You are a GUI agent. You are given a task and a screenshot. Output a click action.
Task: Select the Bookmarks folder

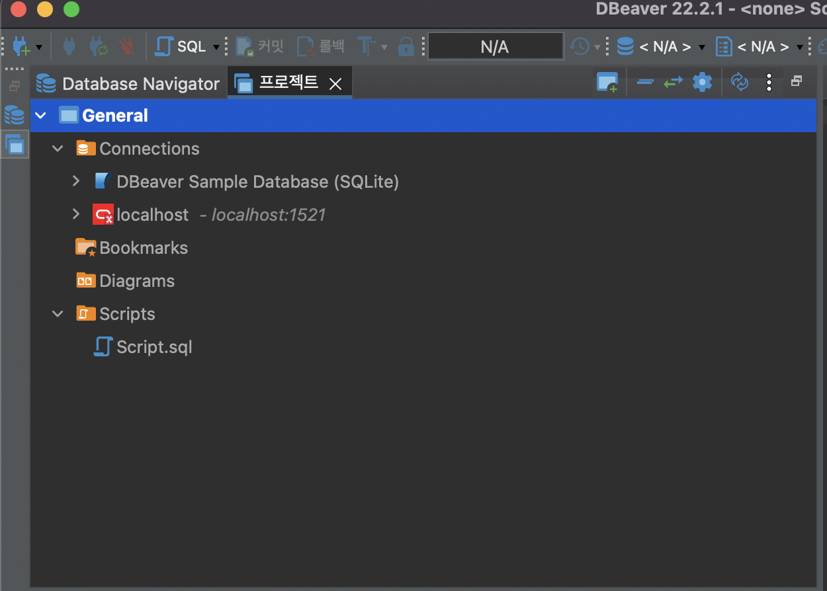144,248
